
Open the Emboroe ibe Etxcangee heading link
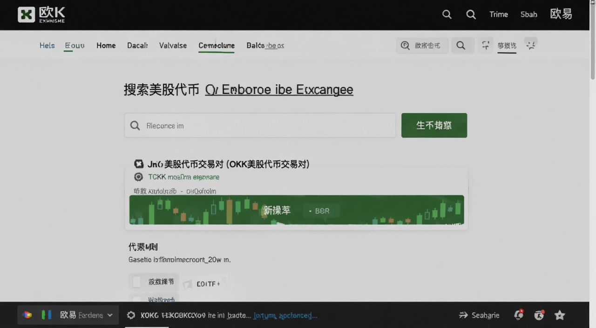279,89
